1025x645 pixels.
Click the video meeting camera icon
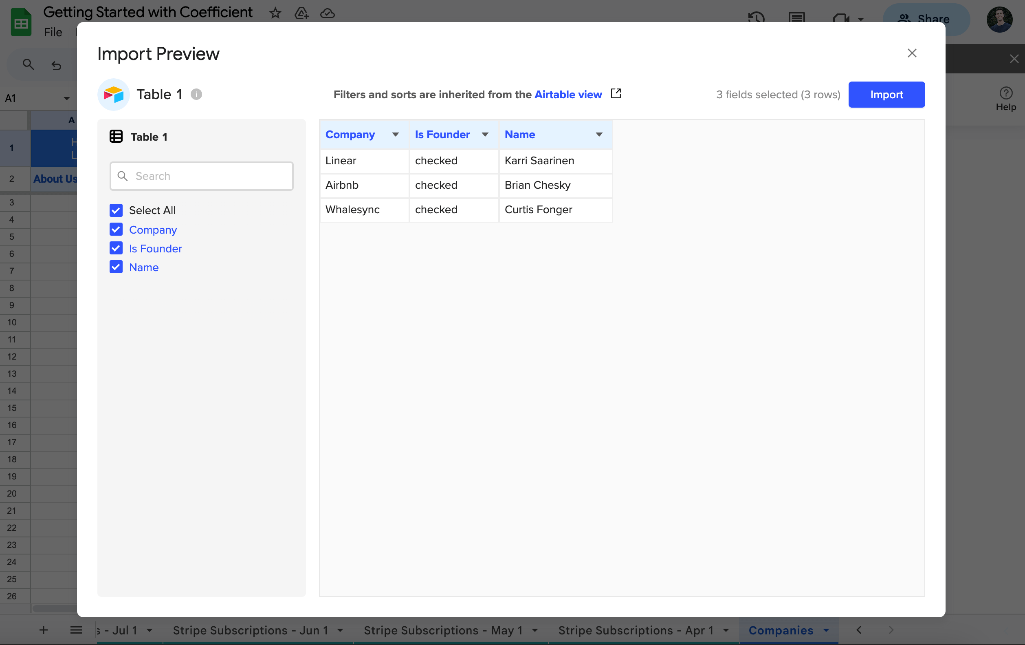coord(841,19)
